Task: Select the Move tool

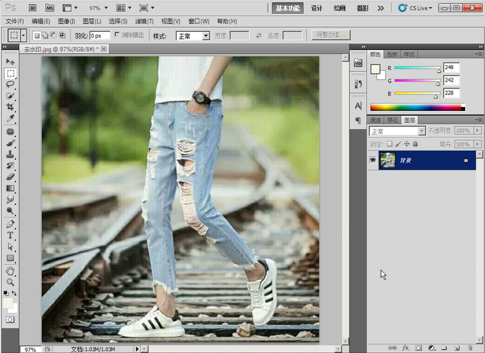Action: [10, 62]
